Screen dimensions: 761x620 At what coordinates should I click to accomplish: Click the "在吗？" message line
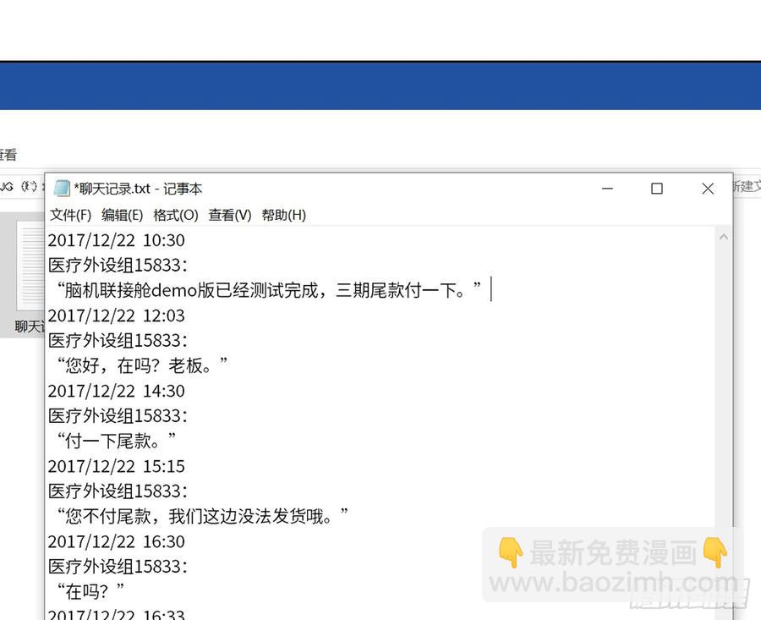coord(90,591)
